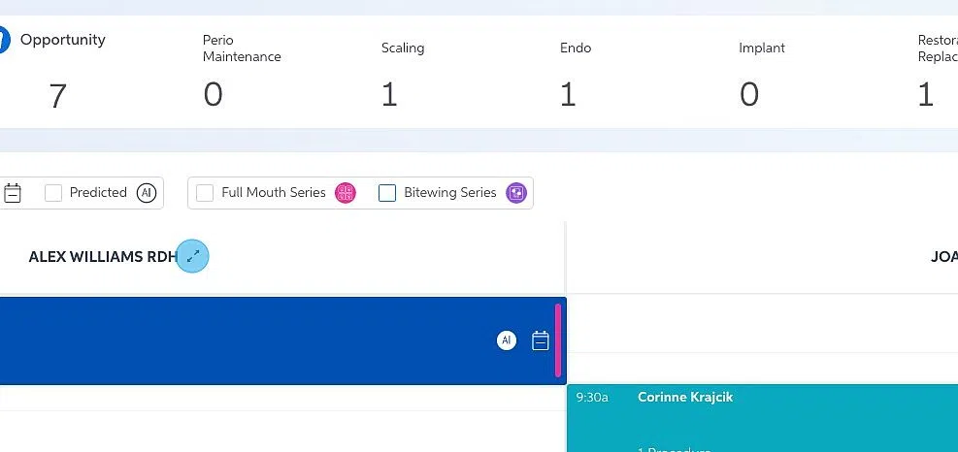The height and width of the screenshot is (452, 958).
Task: Click the Predicted label text
Action: 98,192
